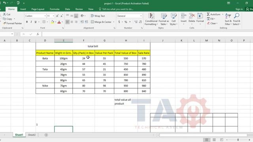Open Fill options
253x142 pixels.
pyautogui.click(x=211, y=19)
